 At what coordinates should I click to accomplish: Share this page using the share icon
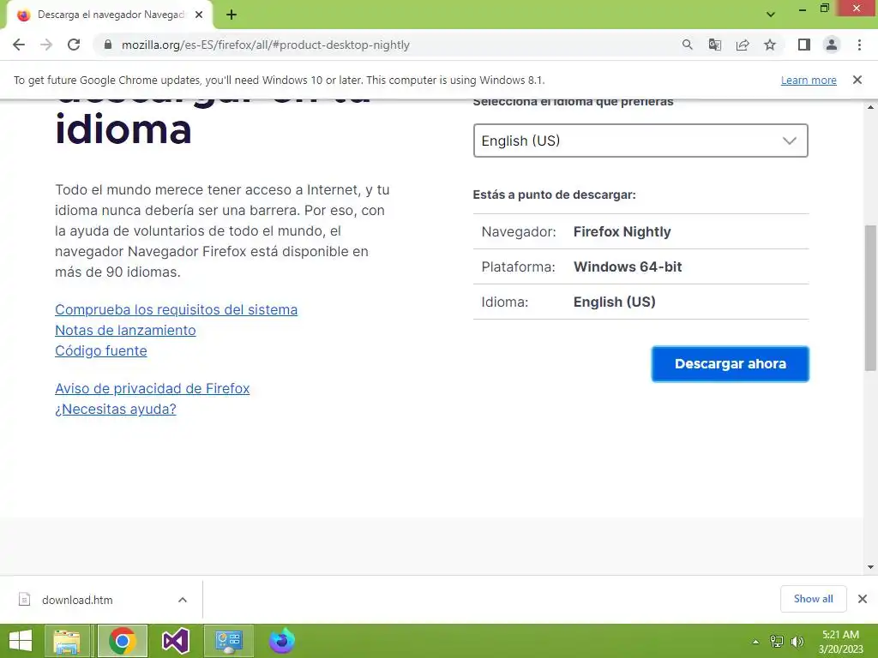coord(743,45)
